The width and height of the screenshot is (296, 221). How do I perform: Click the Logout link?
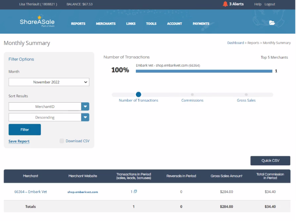269,4
